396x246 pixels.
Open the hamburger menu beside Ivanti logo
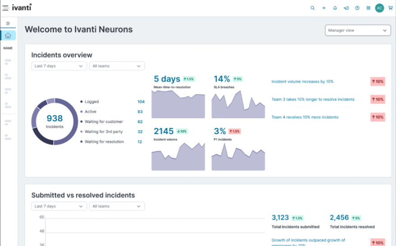point(5,8)
